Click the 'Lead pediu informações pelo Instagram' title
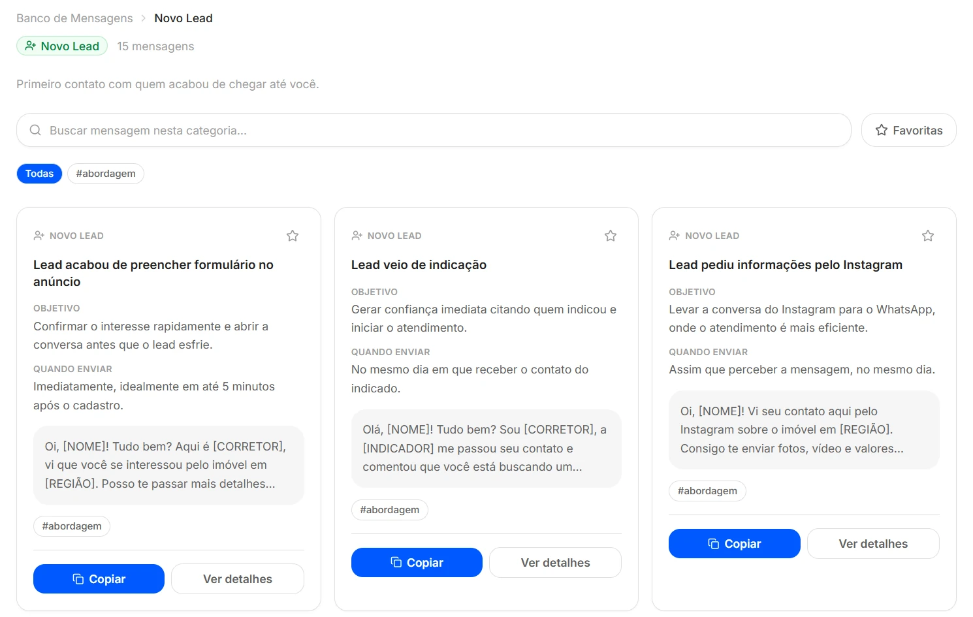Screen dimensions: 973x617 pos(786,264)
